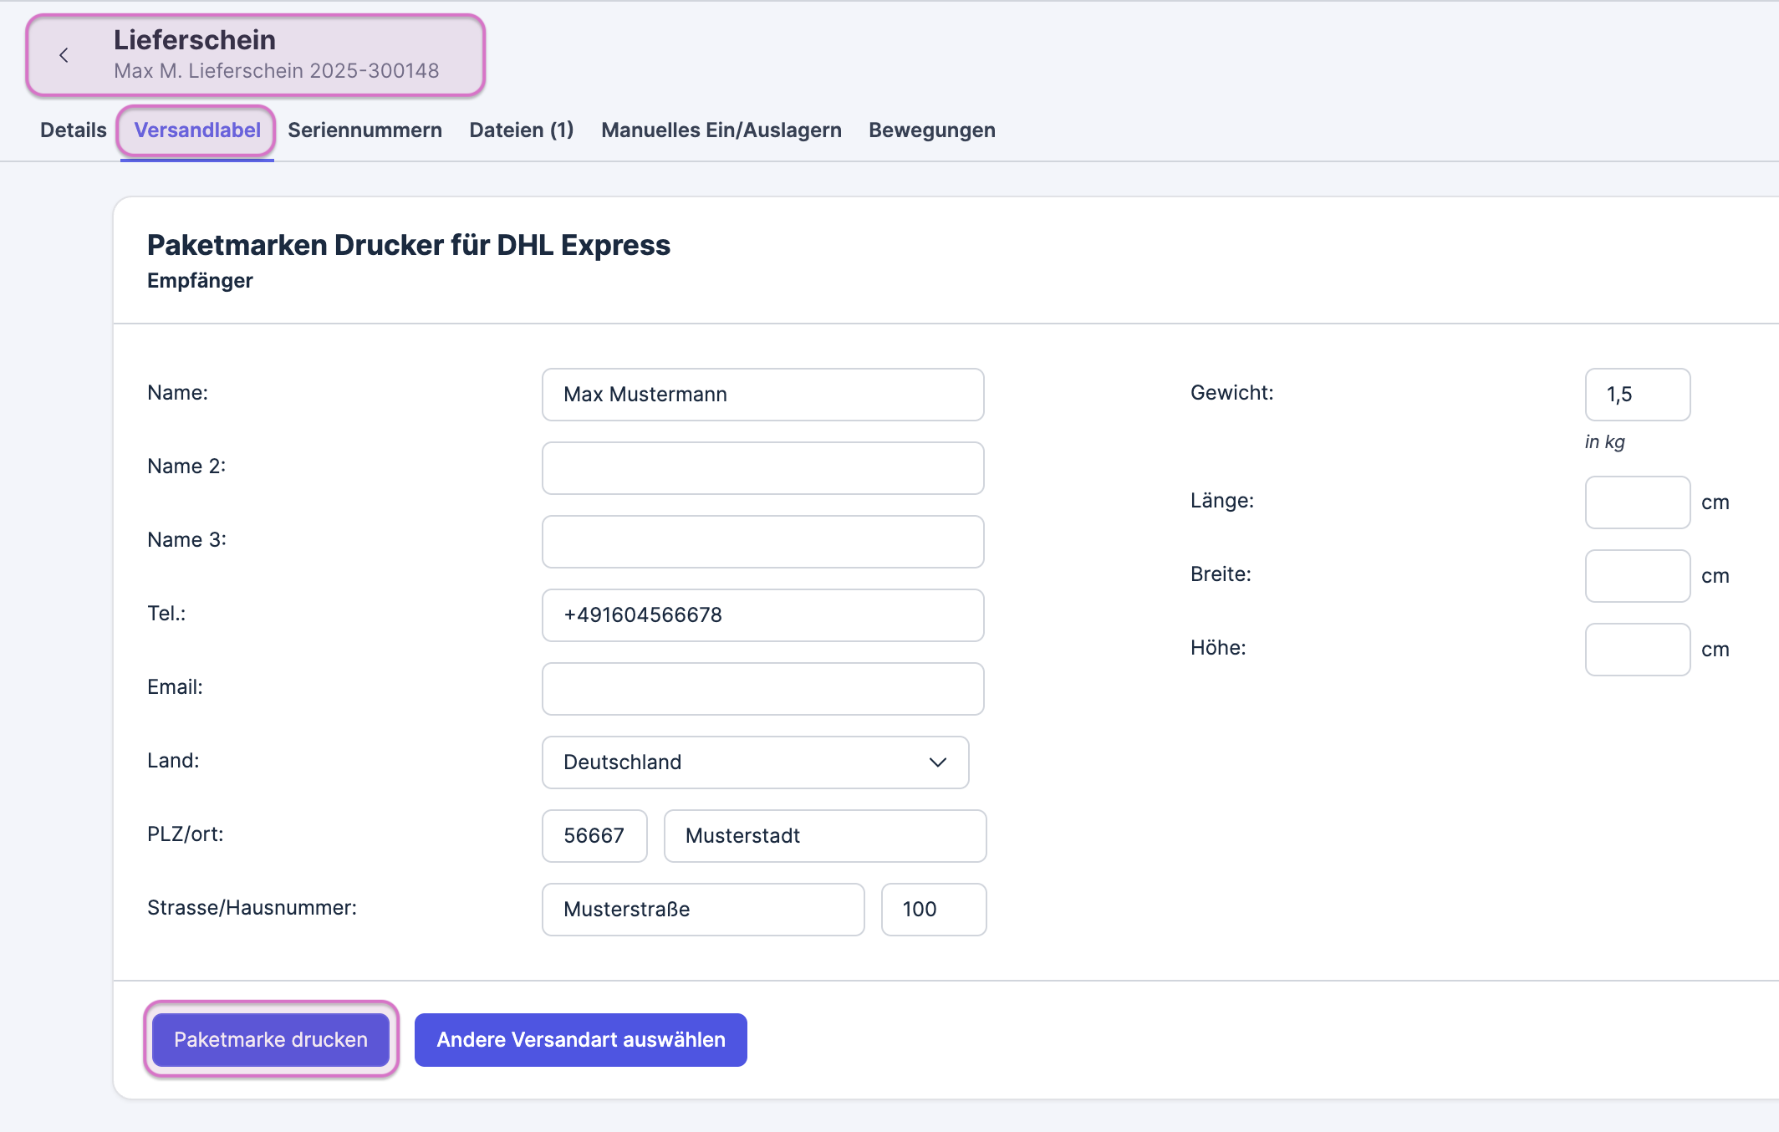Focus the Name field with Max Mustermann

(x=762, y=395)
